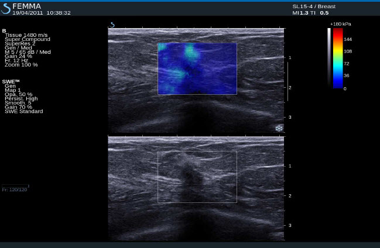Select the SWE Standard setting text

click(23, 111)
